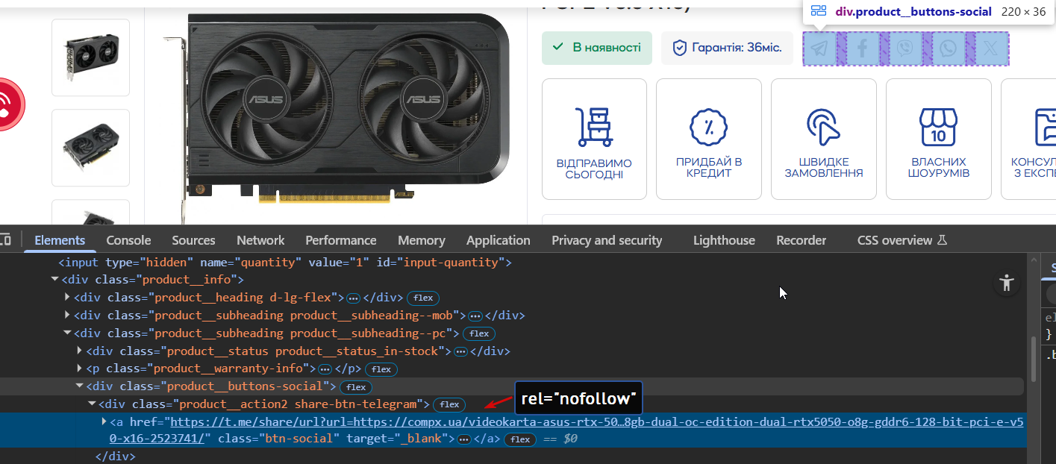This screenshot has width=1056, height=464.
Task: Click the ВІДПРАВИМО СЬОГОДНІ label
Action: pos(594,169)
